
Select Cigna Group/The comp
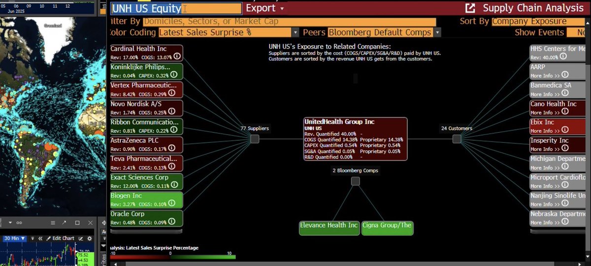click(387, 228)
